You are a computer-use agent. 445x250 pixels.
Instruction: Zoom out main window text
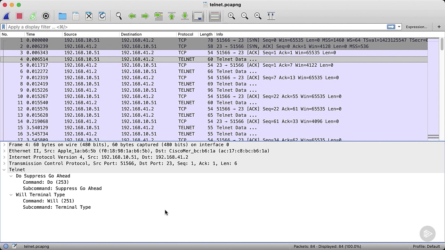click(245, 16)
